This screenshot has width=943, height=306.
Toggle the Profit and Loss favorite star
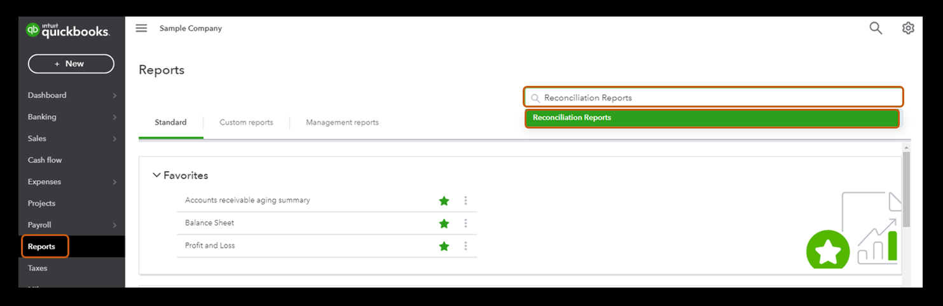(x=444, y=246)
